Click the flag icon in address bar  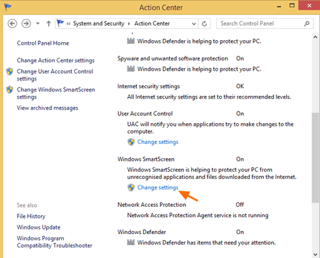click(60, 23)
